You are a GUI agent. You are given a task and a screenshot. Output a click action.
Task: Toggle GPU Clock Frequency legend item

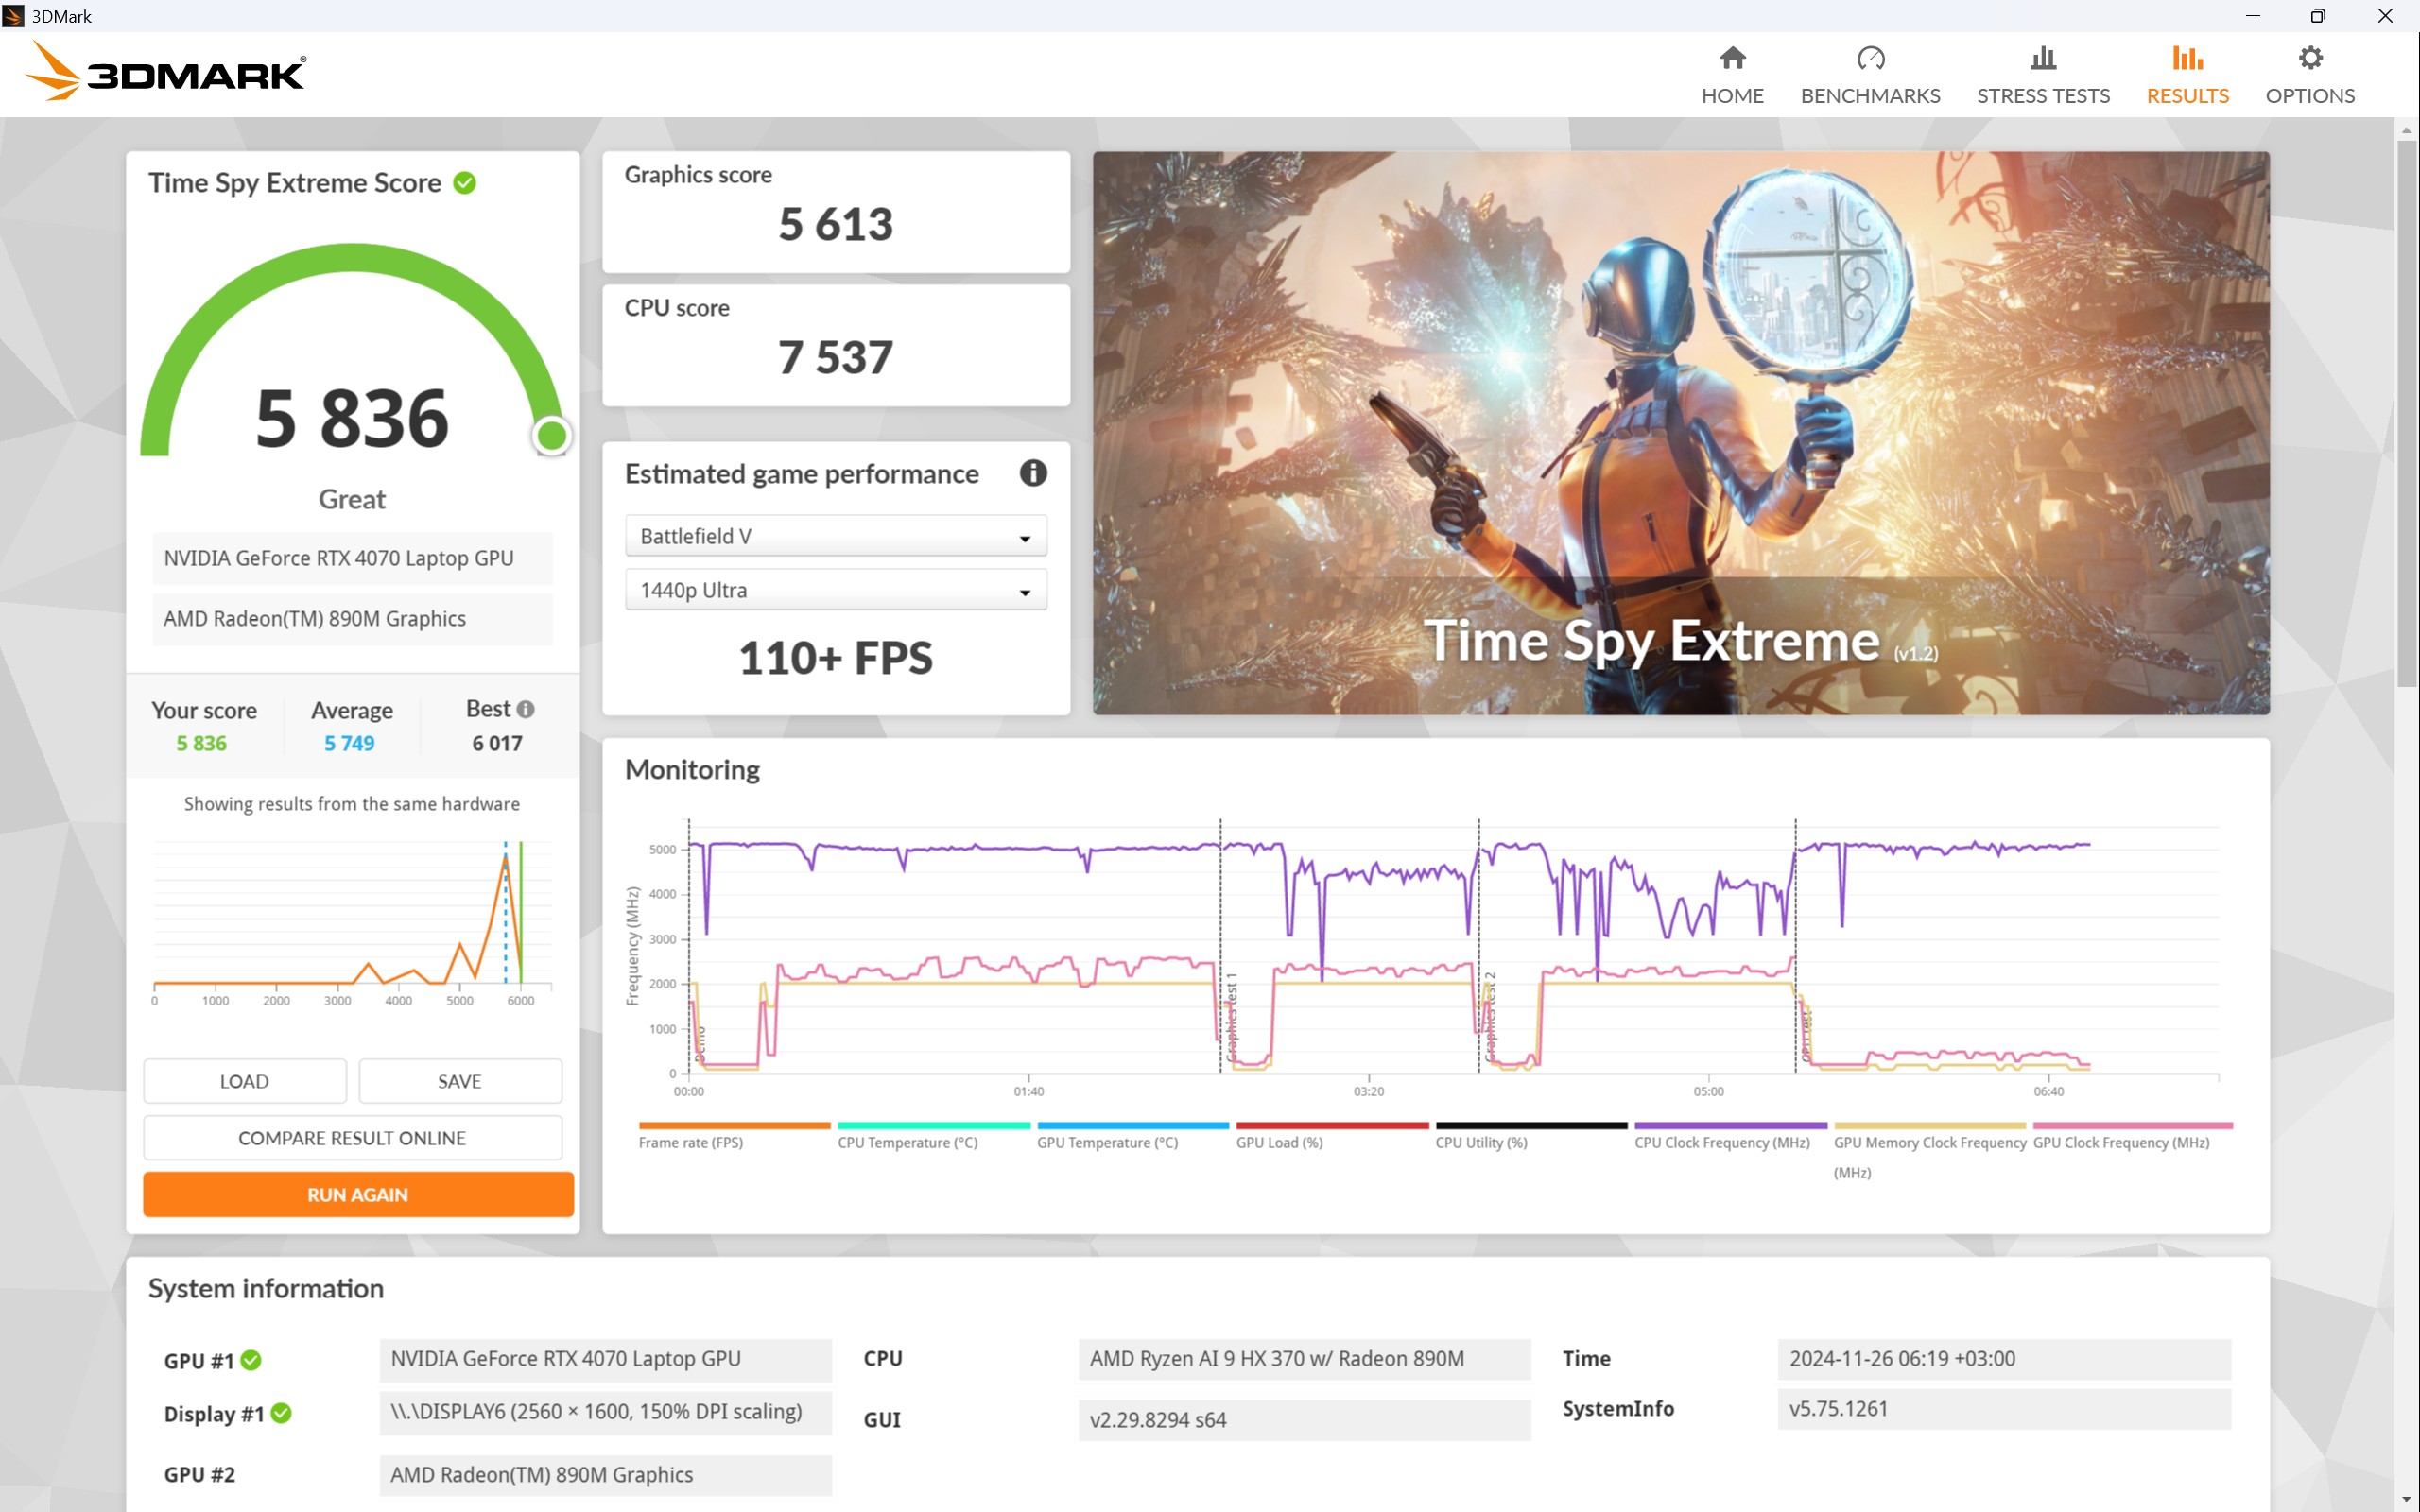click(2132, 1137)
